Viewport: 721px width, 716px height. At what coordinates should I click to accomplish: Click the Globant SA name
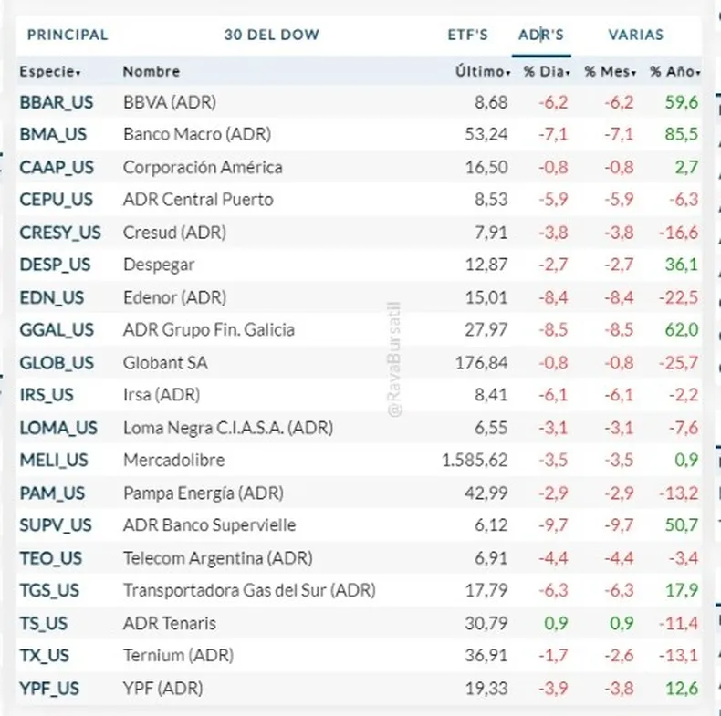pyautogui.click(x=165, y=363)
